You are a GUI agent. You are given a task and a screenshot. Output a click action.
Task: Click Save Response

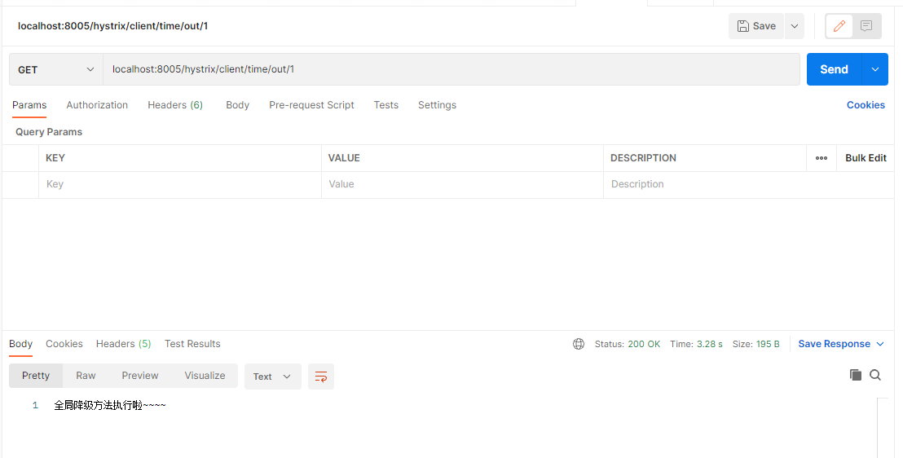click(834, 344)
